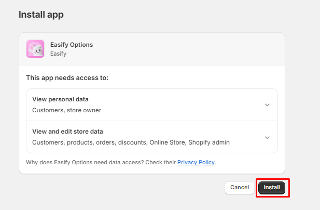
Task: Click Customers, products, orders, discounts description text
Action: (x=131, y=142)
